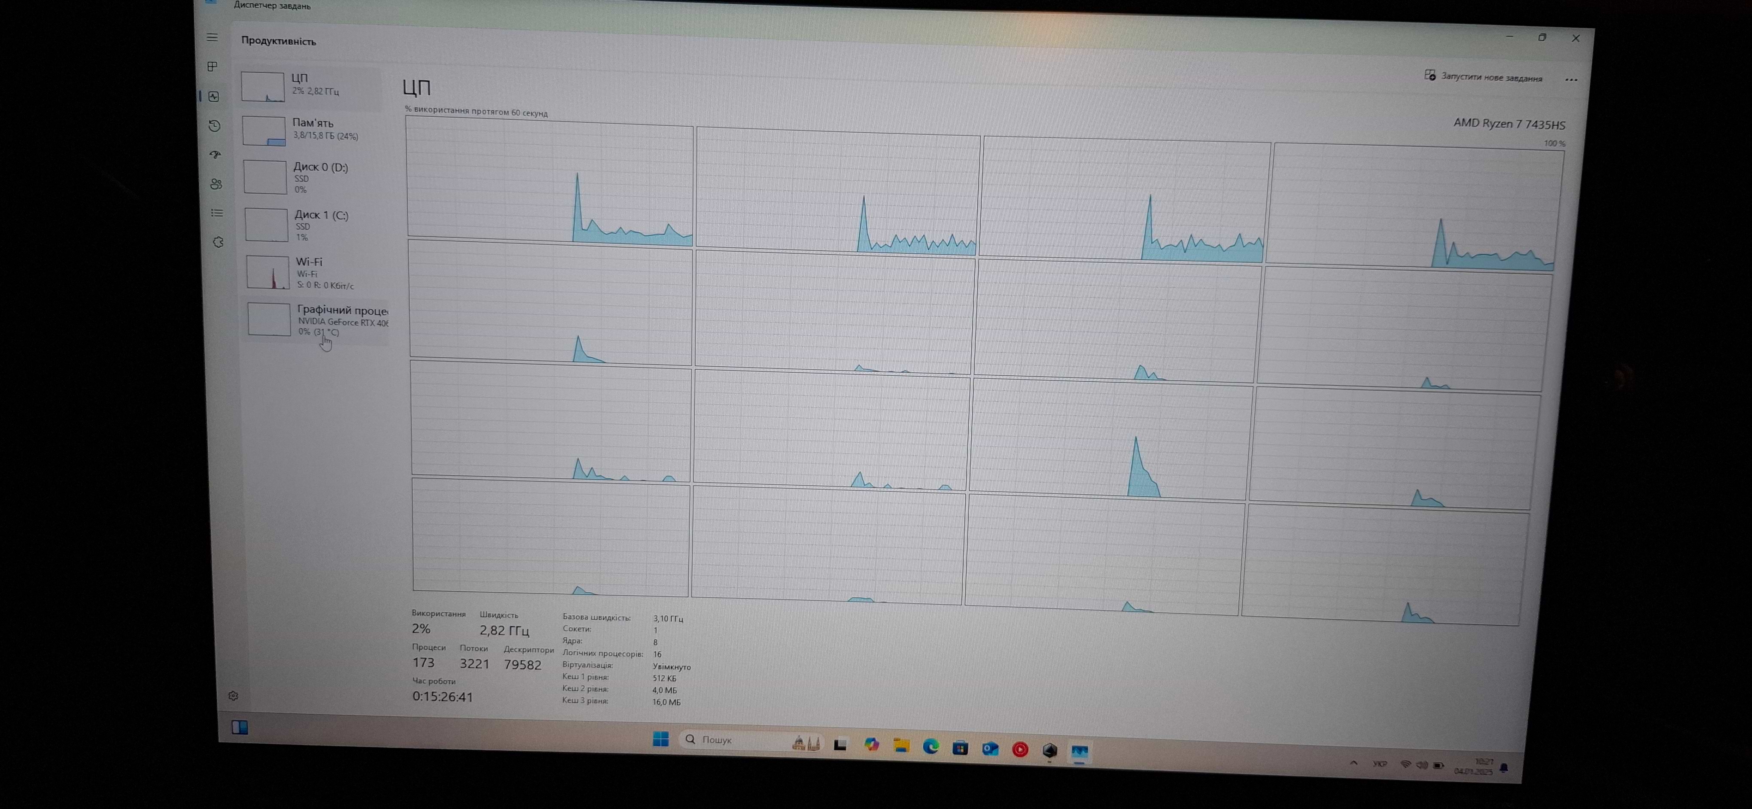Click the Продуктивність page heading

(278, 41)
